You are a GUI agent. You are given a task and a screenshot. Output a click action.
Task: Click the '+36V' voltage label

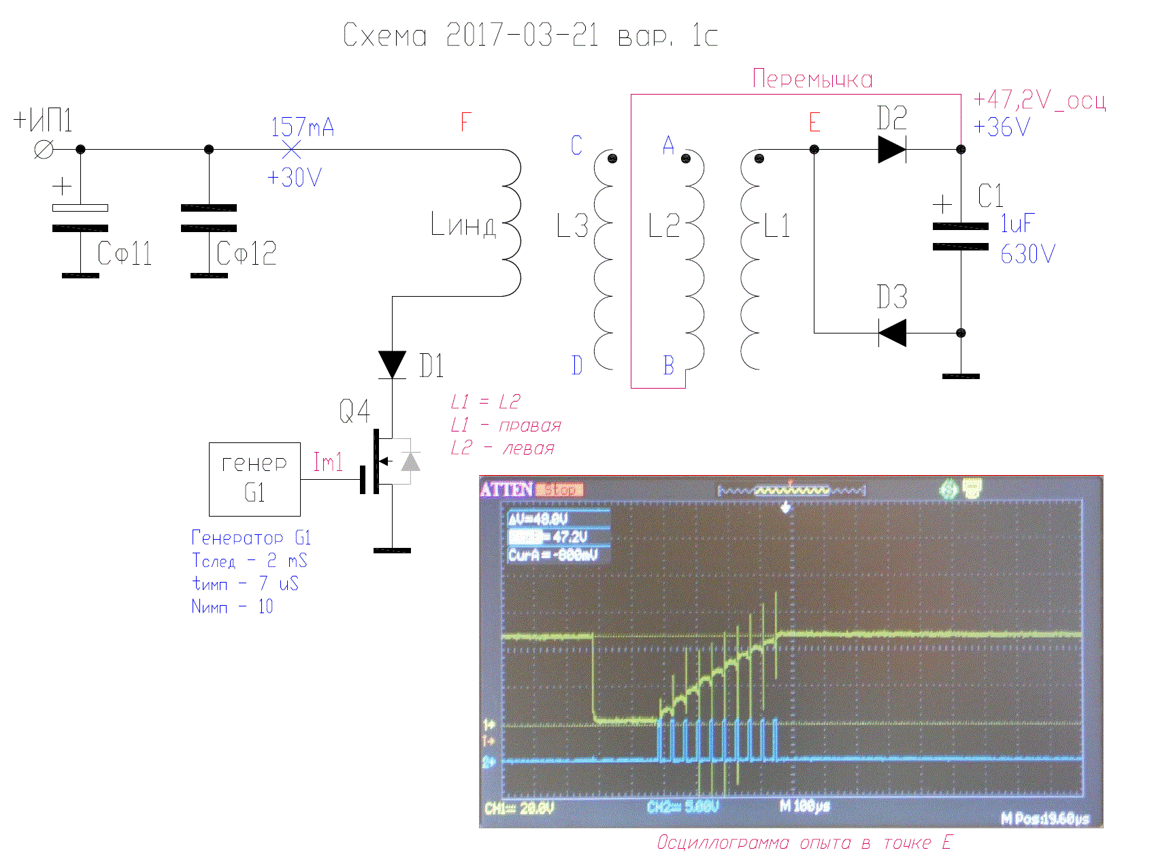click(1002, 127)
